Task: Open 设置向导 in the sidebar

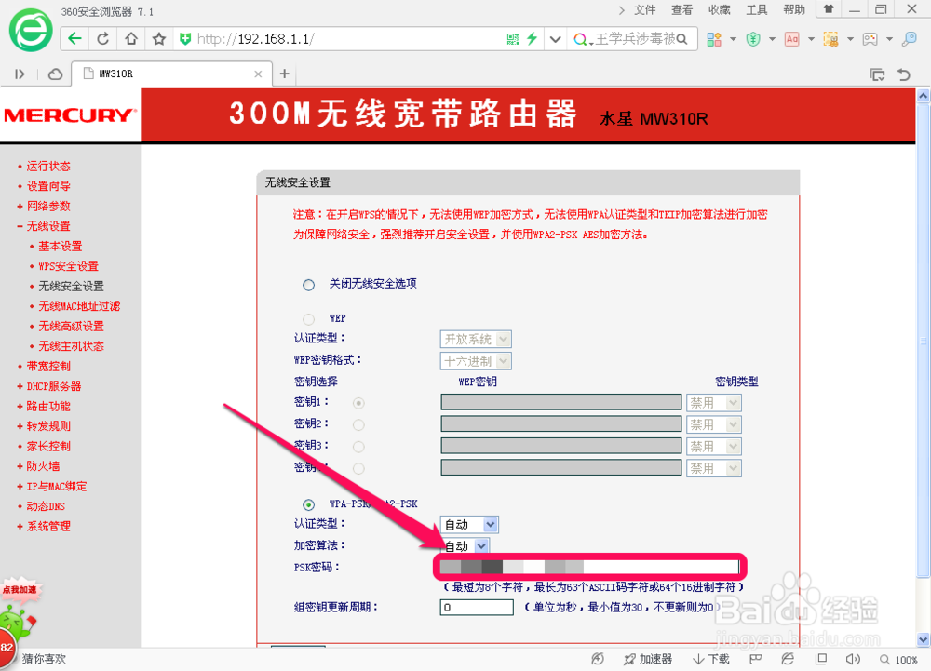Action: click(x=48, y=186)
